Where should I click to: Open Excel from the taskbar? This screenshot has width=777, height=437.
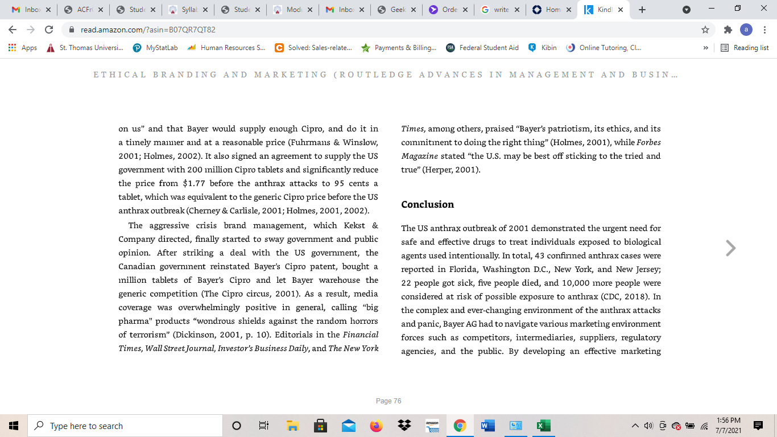click(x=543, y=426)
